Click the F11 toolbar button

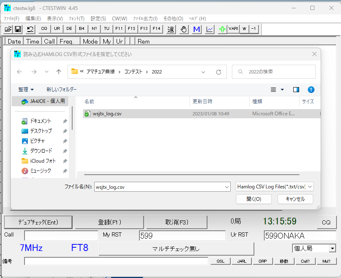(119, 29)
